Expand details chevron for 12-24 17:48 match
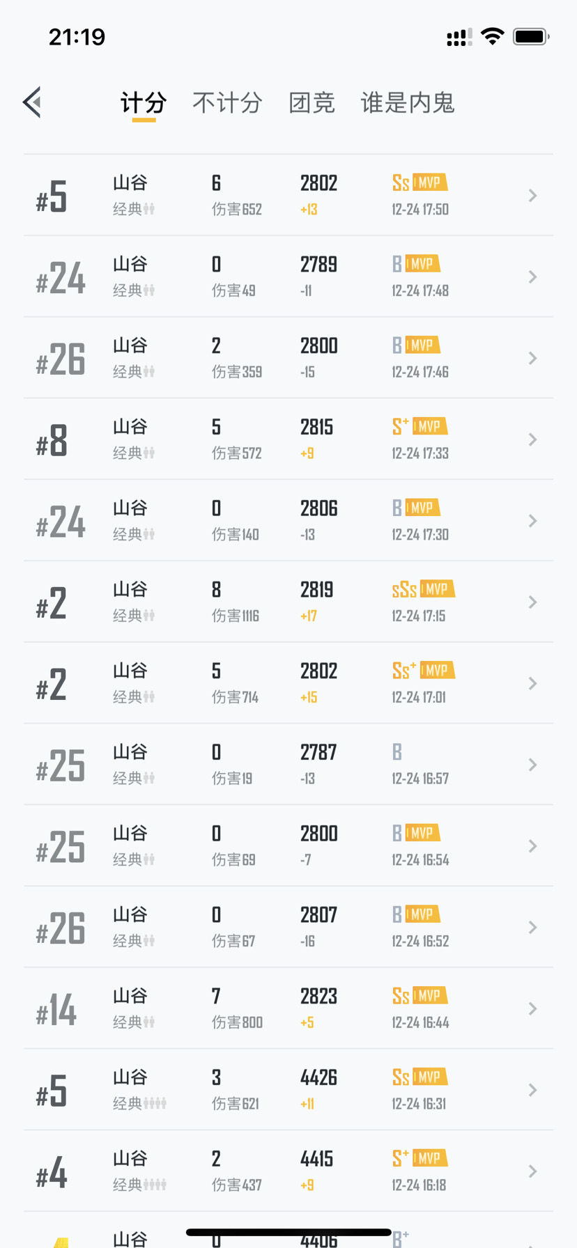This screenshot has height=1248, width=577. coord(532,277)
